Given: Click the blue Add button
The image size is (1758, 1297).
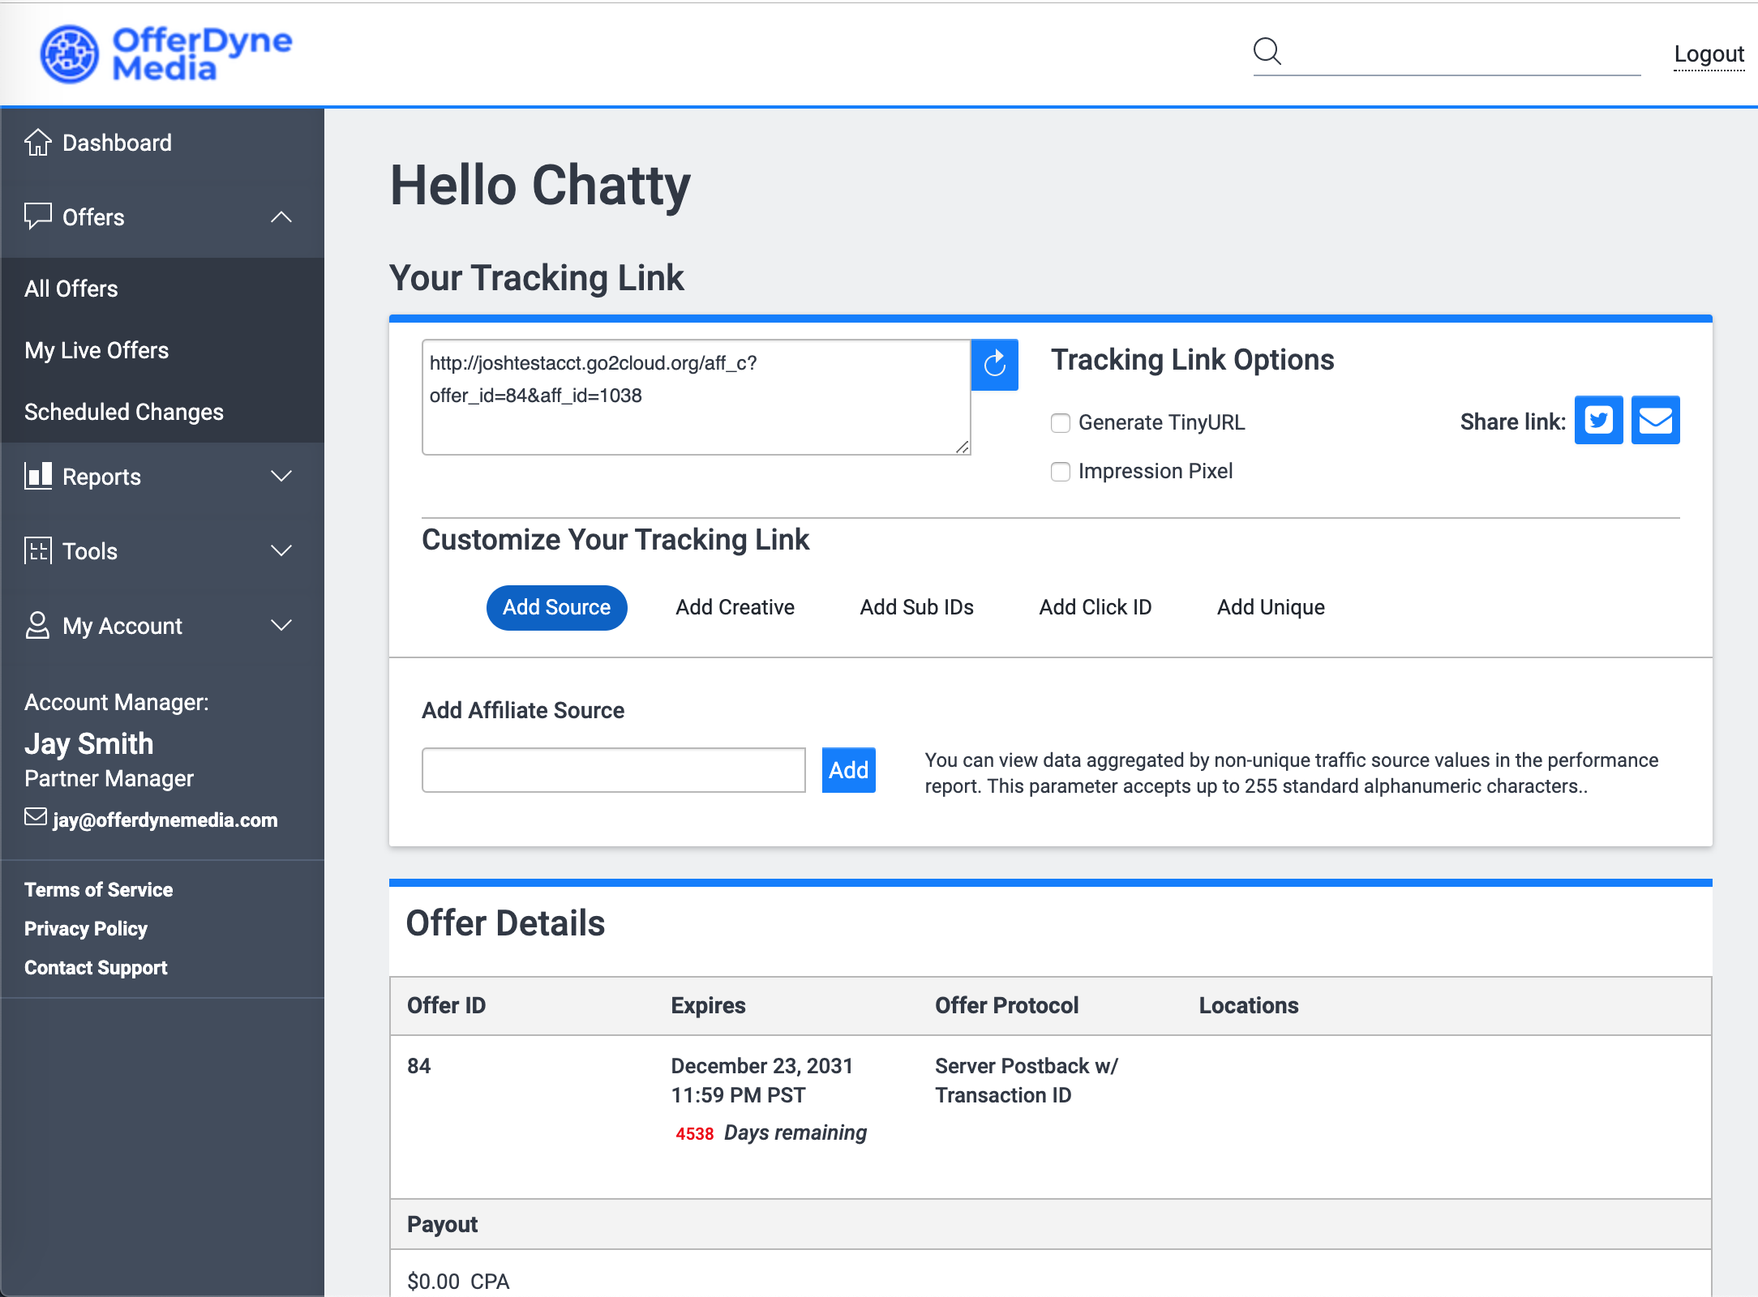Looking at the screenshot, I should coord(848,769).
